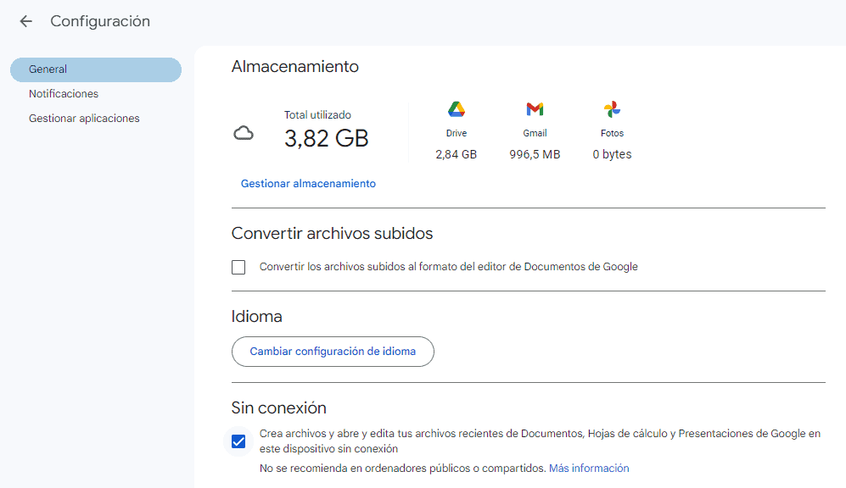
Task: Click the Gmail 996,5 MB usage figure
Action: click(x=535, y=154)
